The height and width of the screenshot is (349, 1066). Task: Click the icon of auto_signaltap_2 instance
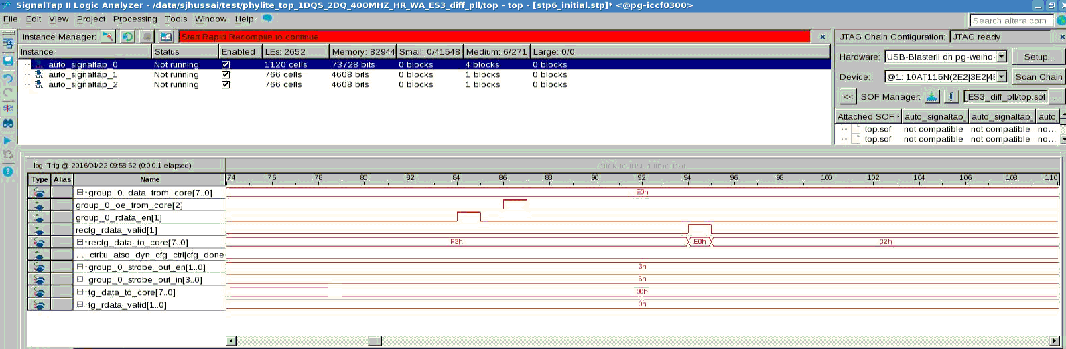38,84
